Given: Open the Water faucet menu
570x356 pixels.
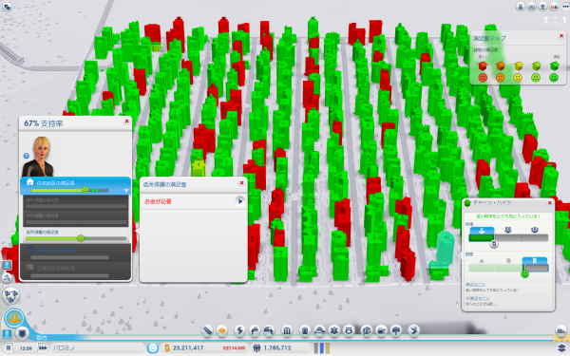Looking at the screenshot, I should point(254,330).
